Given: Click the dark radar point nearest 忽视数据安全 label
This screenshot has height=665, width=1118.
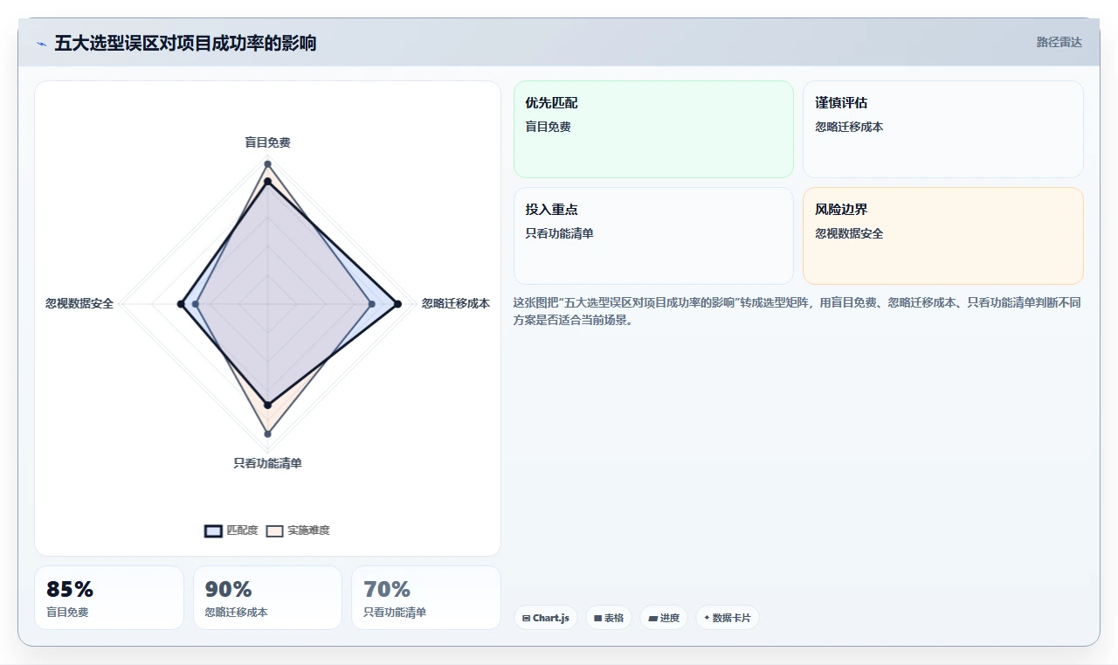Looking at the screenshot, I should (x=181, y=304).
